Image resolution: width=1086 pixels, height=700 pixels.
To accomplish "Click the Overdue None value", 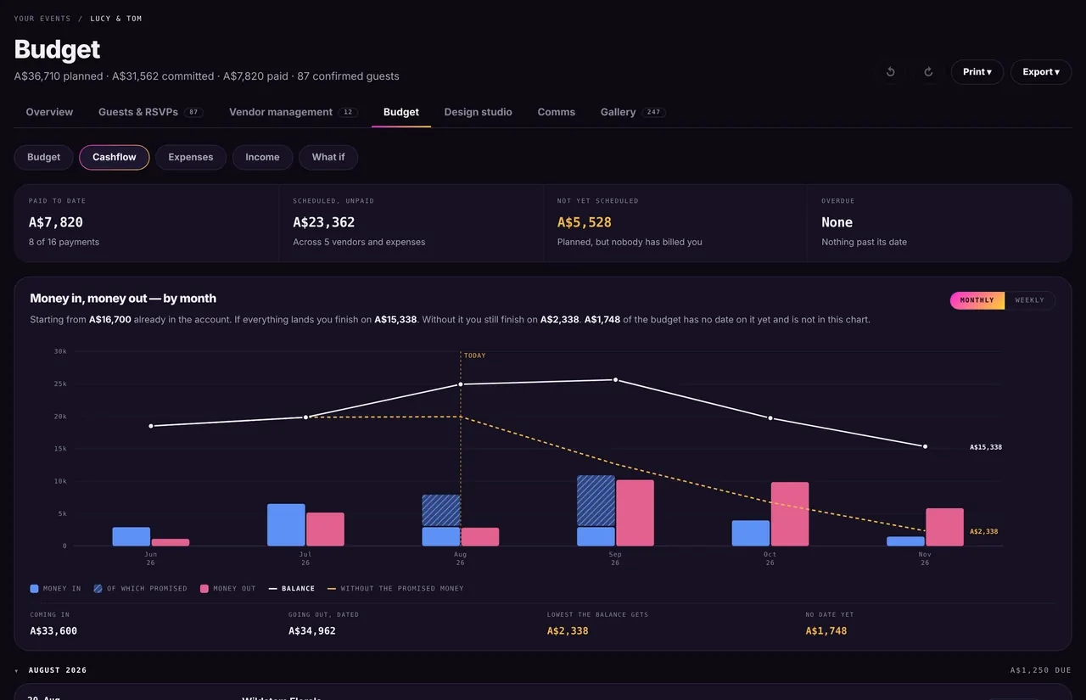I will click(837, 222).
